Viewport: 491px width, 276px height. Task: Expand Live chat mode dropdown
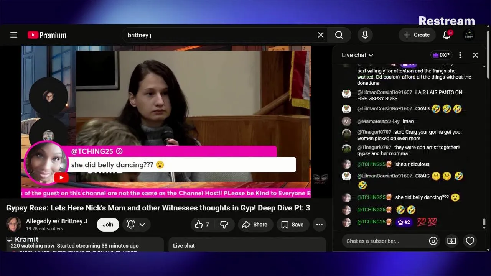click(x=358, y=55)
